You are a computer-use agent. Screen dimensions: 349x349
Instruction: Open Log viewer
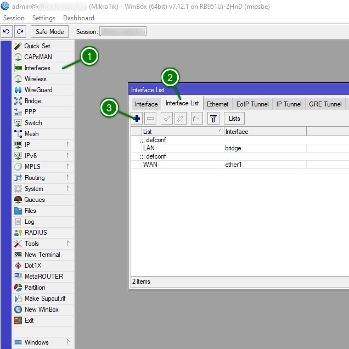[43, 222]
